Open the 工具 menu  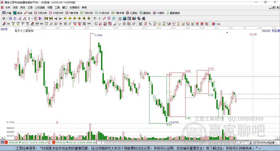(57, 7)
